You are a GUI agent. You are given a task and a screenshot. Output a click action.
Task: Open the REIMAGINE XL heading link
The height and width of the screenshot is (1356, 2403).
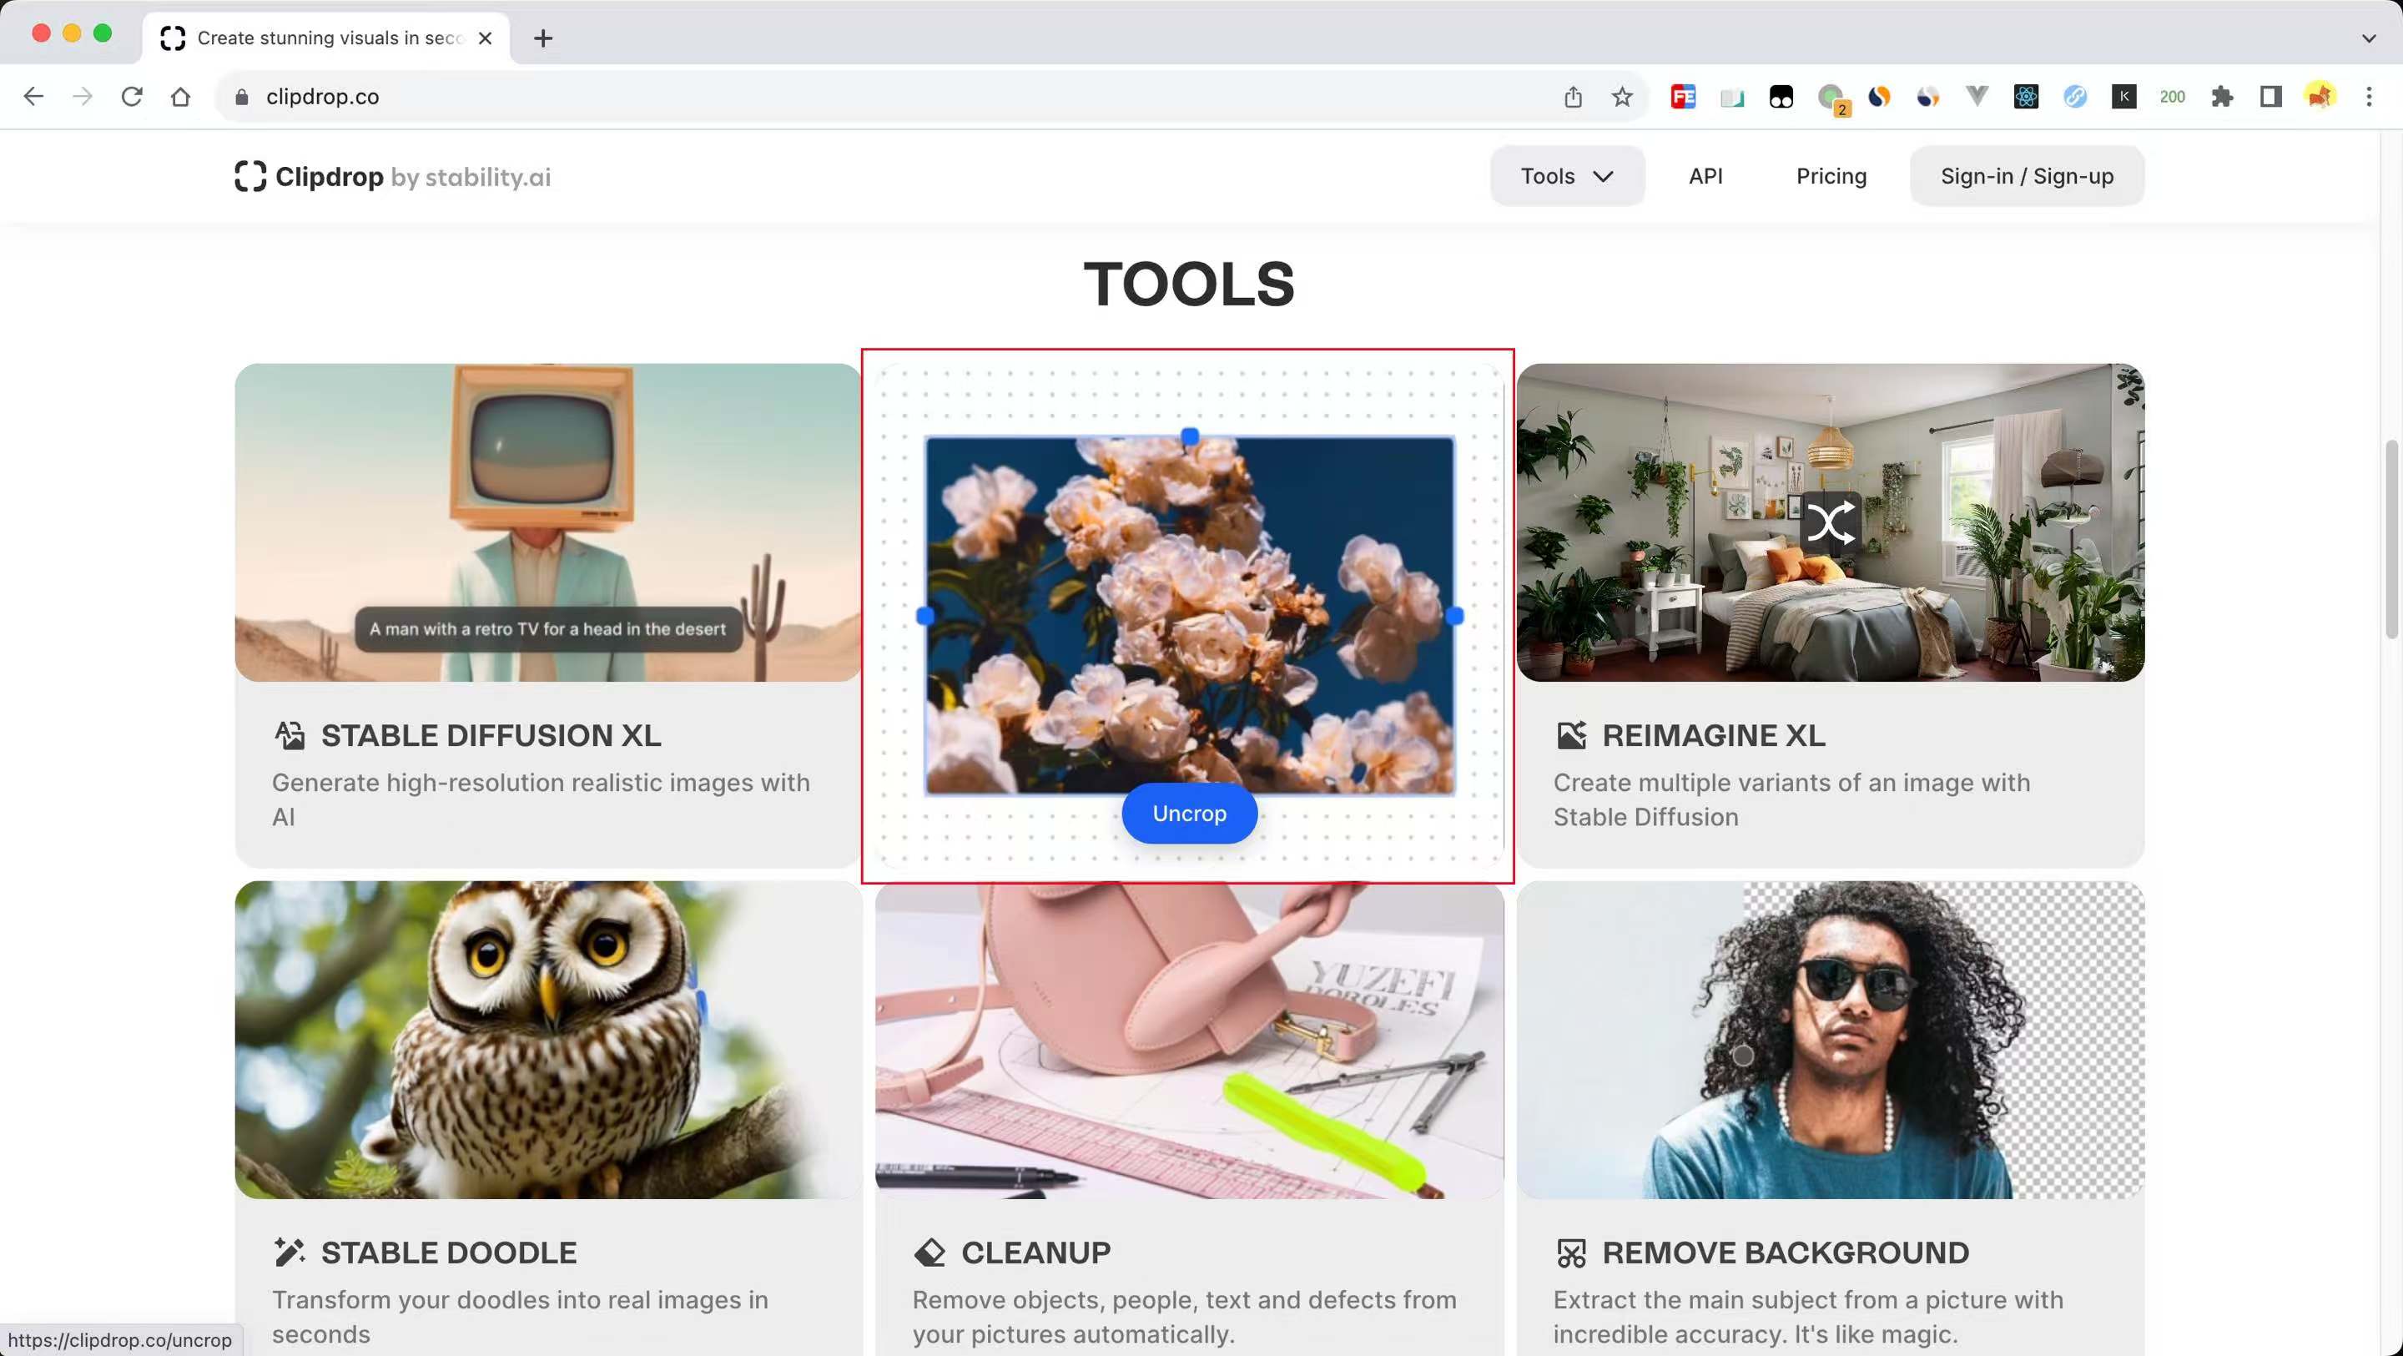tap(1714, 735)
